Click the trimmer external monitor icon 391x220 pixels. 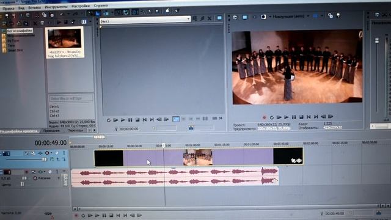(x=219, y=18)
